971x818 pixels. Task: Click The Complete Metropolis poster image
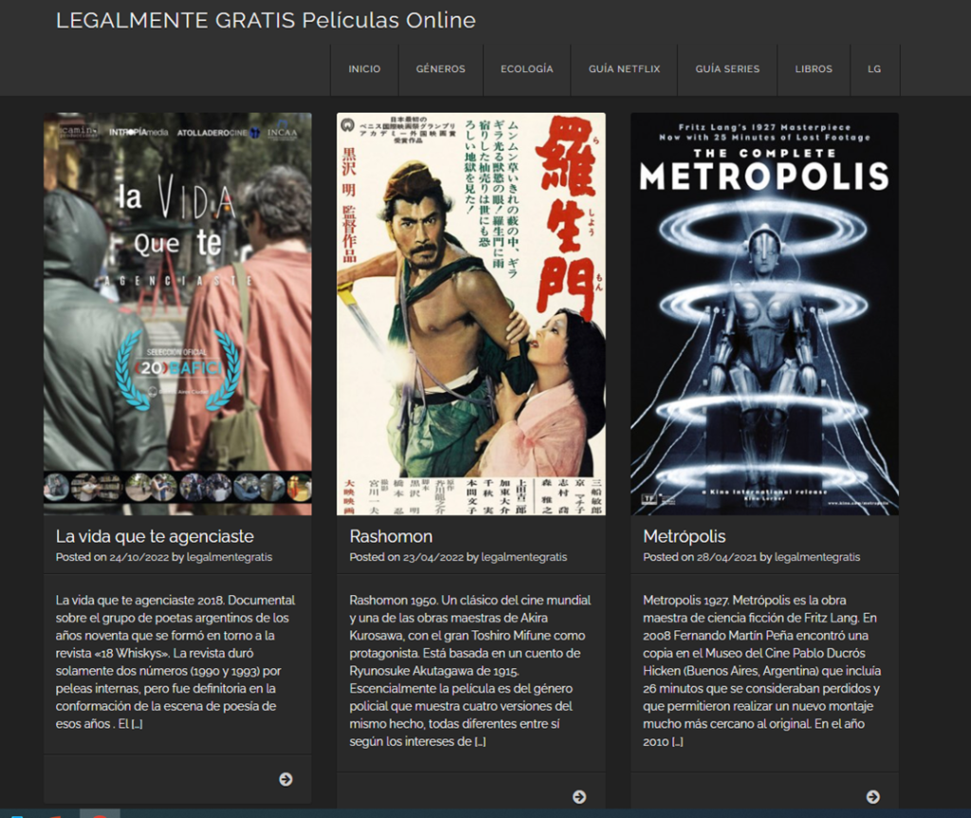[x=764, y=313]
